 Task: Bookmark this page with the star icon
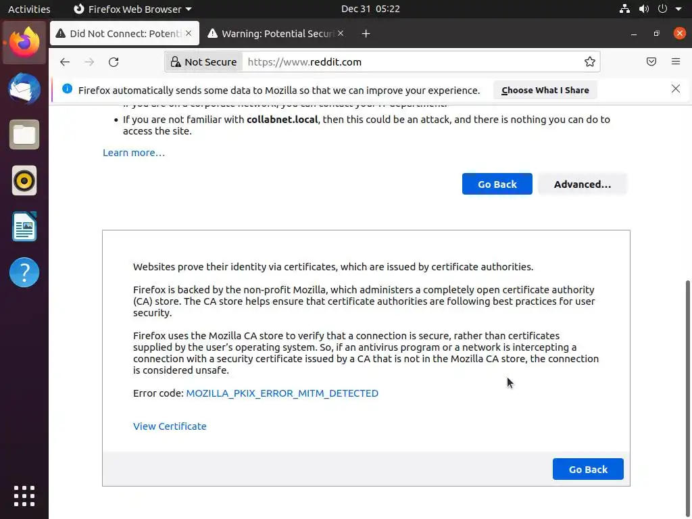[x=589, y=61]
